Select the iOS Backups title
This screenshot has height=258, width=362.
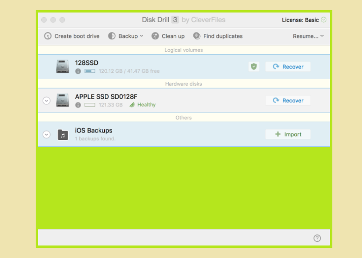(x=94, y=130)
